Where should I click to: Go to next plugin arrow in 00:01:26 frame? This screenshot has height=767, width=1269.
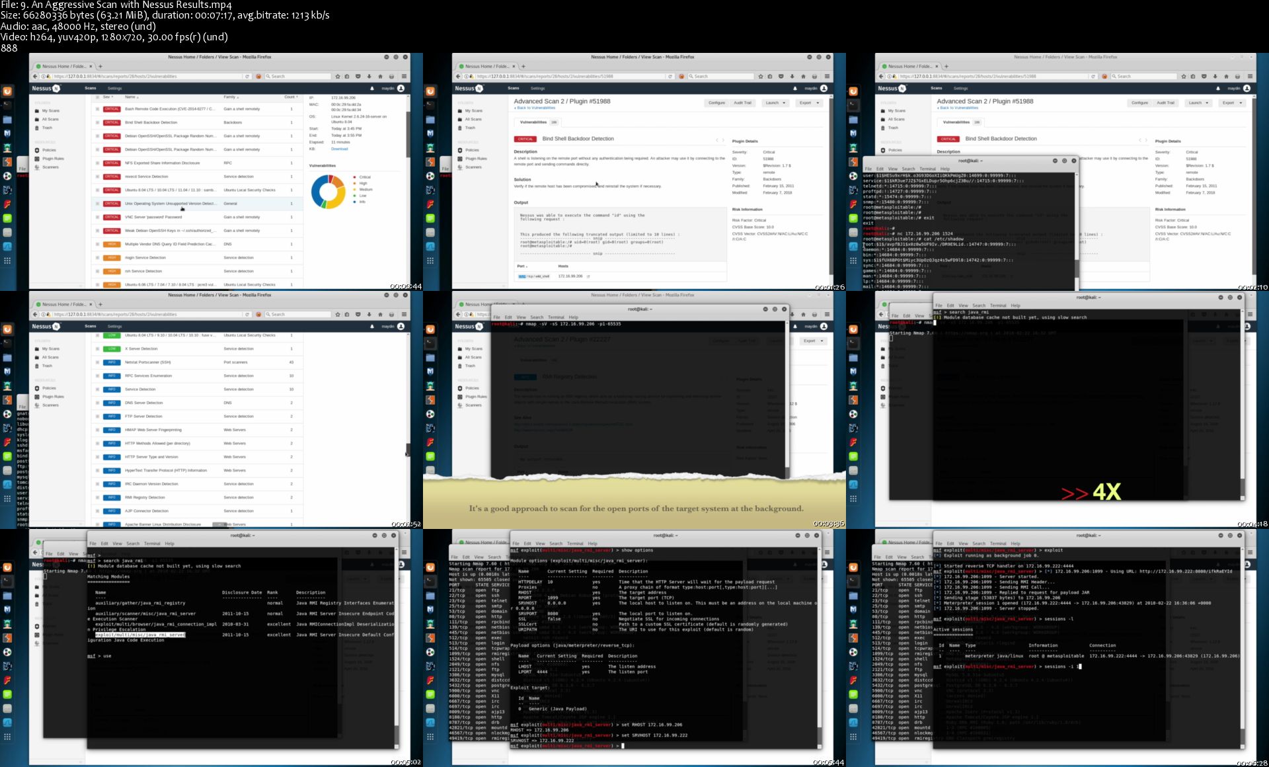[x=723, y=140]
